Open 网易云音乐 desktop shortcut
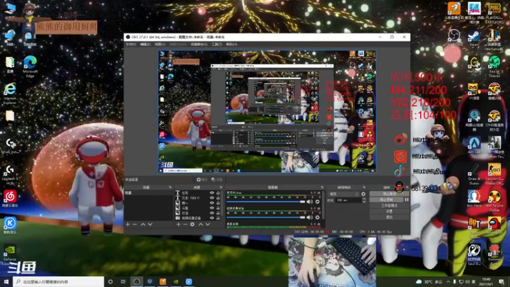510x287 pixels. click(10, 199)
